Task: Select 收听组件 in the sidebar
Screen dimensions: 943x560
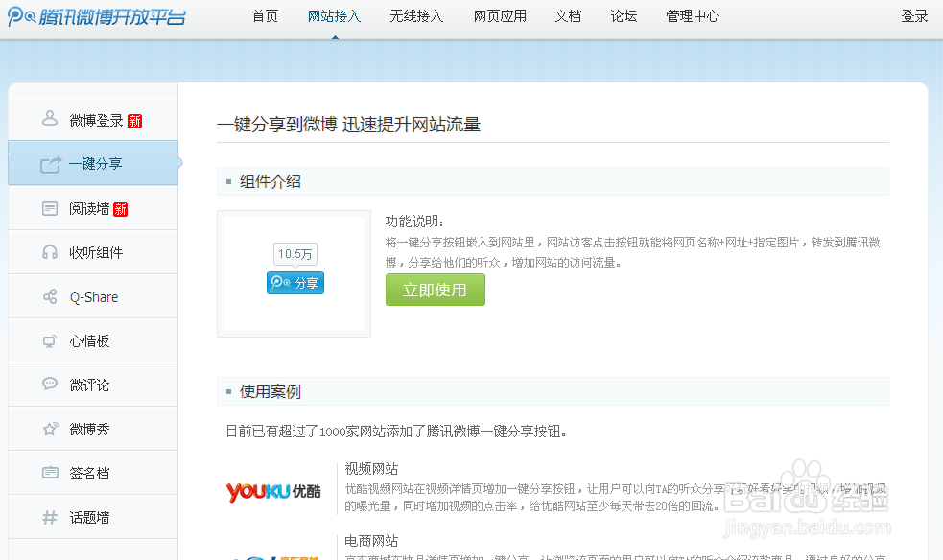Action: 93,252
